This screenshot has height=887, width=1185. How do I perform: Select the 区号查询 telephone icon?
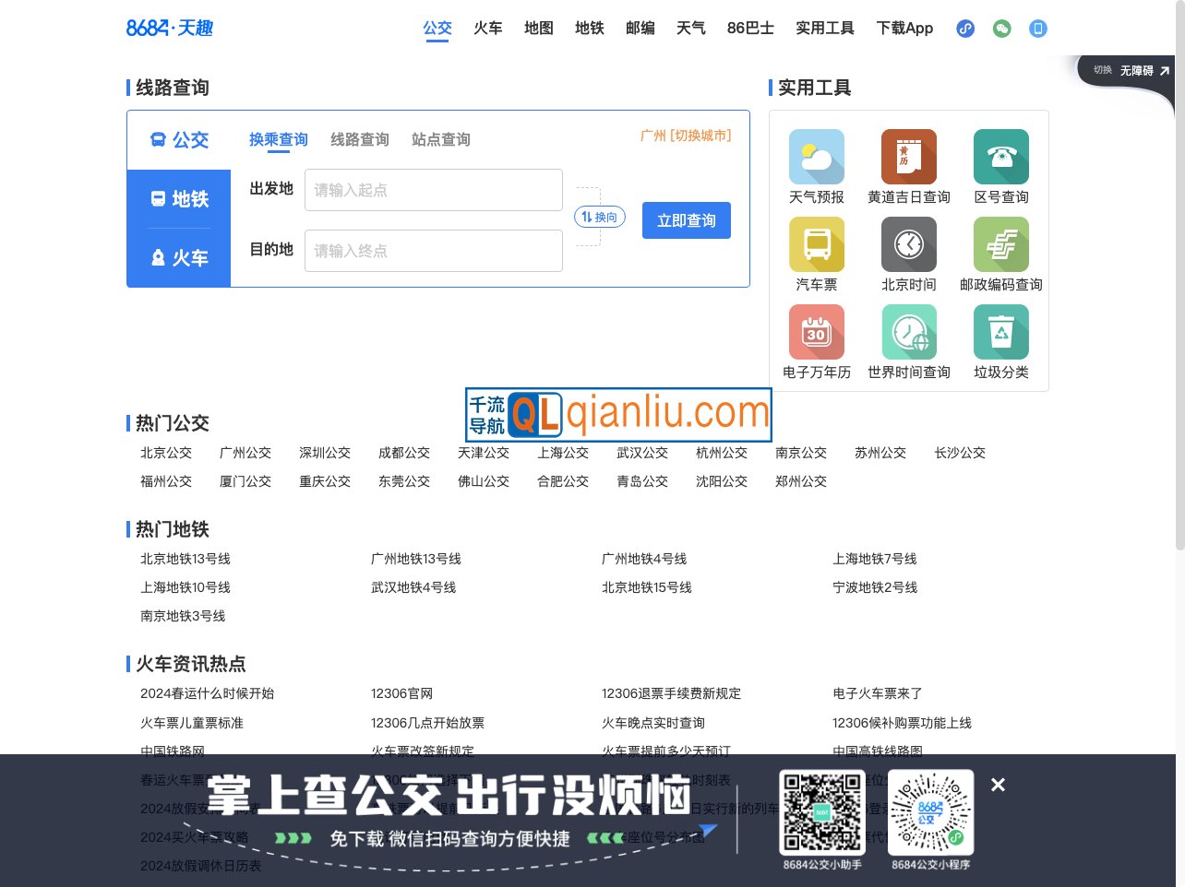pyautogui.click(x=1000, y=157)
